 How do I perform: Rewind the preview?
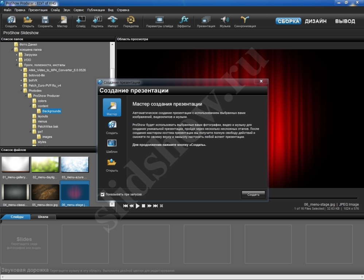point(131,206)
